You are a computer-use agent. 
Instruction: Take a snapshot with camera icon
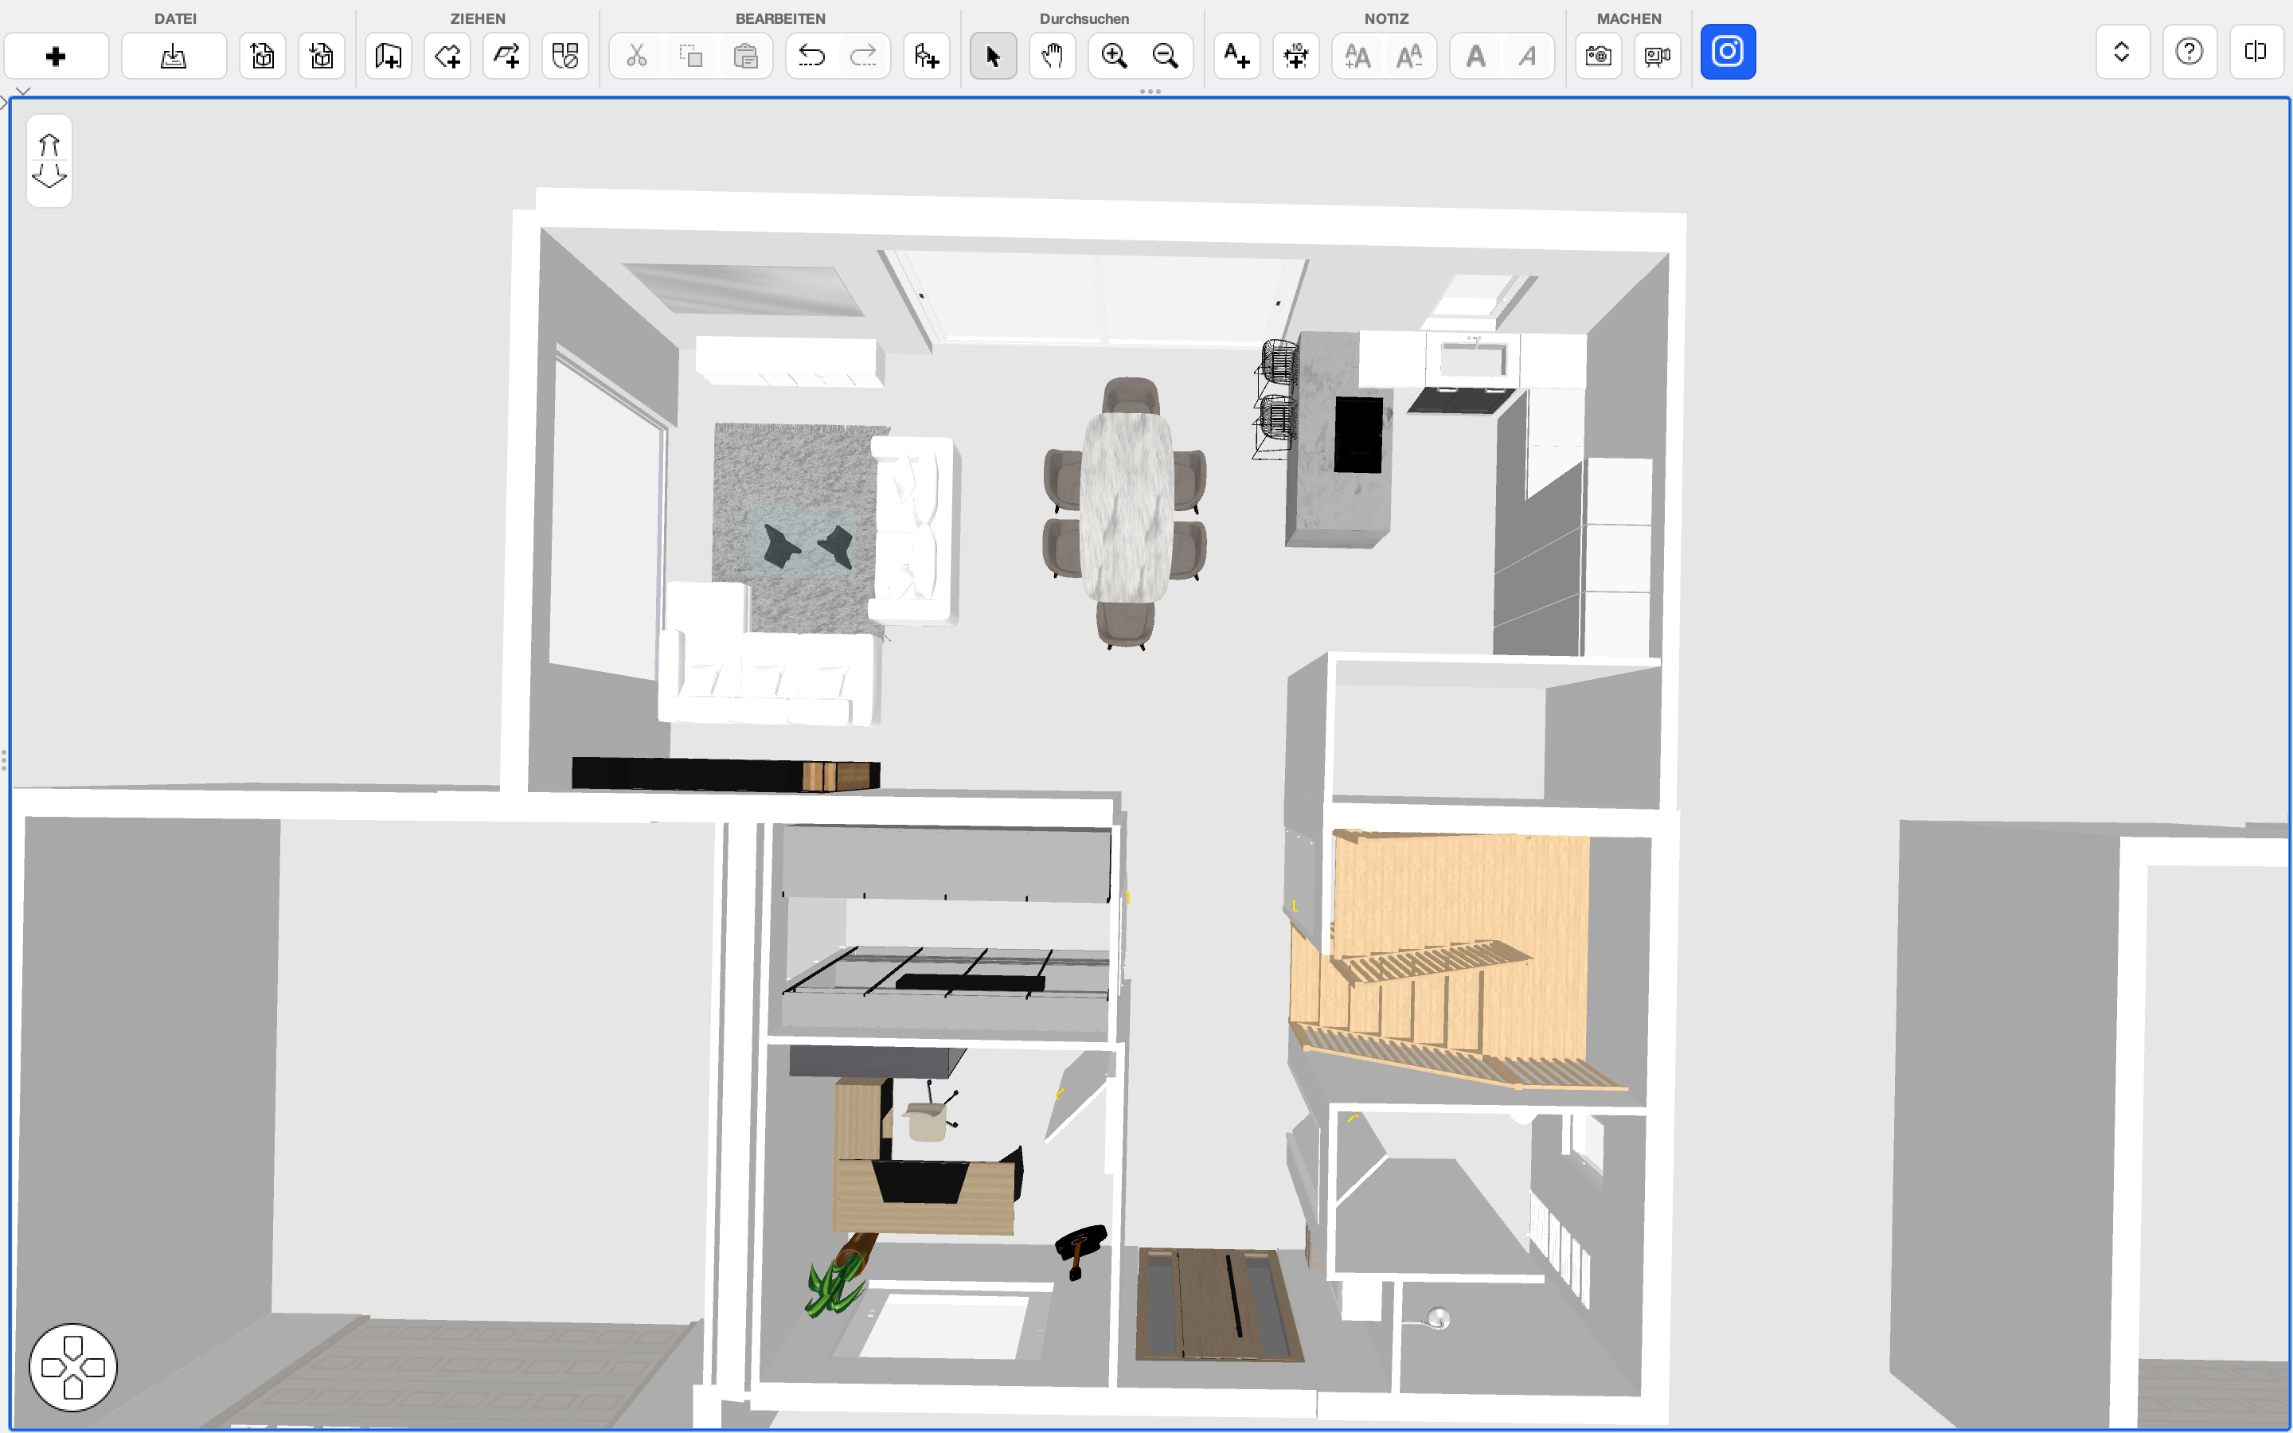coord(1599,57)
